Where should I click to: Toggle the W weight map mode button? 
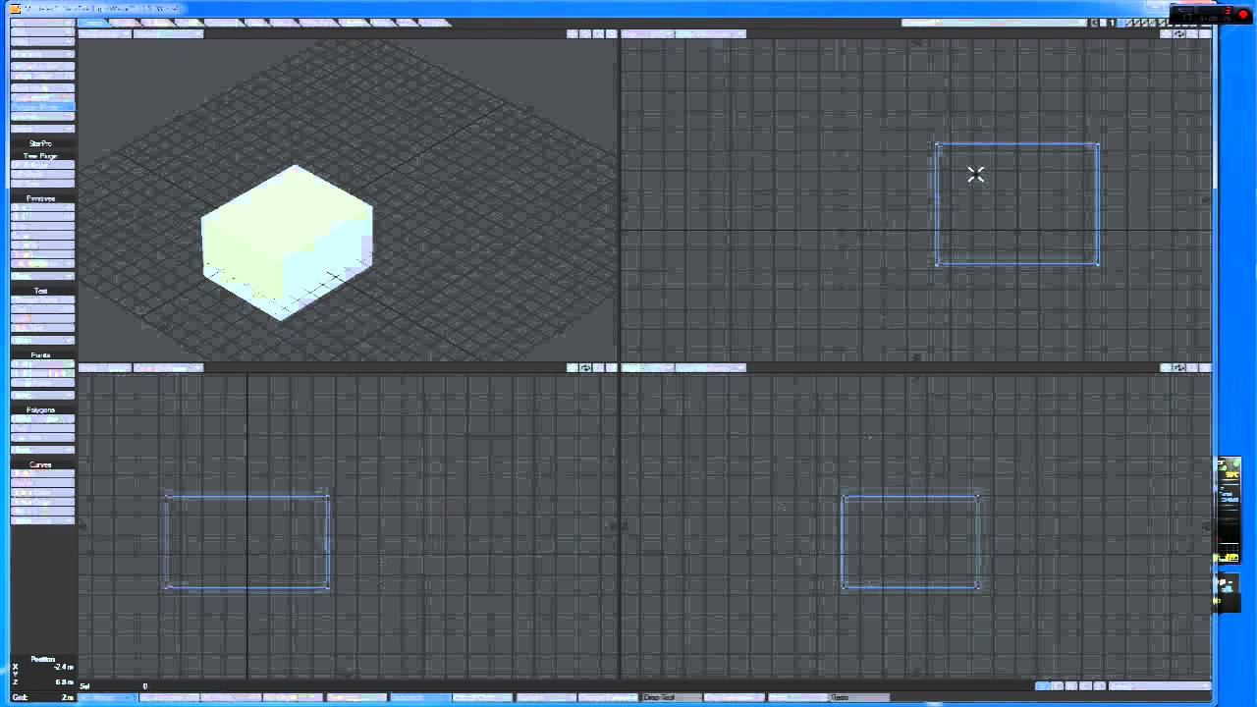pos(1042,685)
